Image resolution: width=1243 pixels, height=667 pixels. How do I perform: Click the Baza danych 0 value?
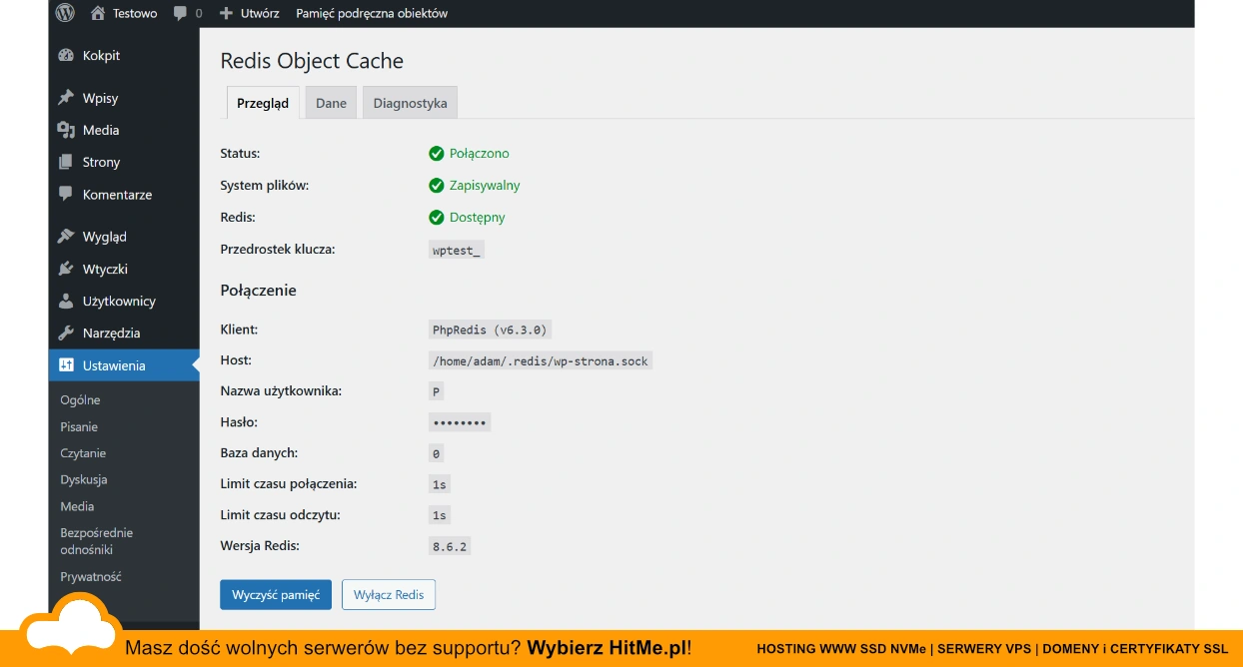[437, 453]
